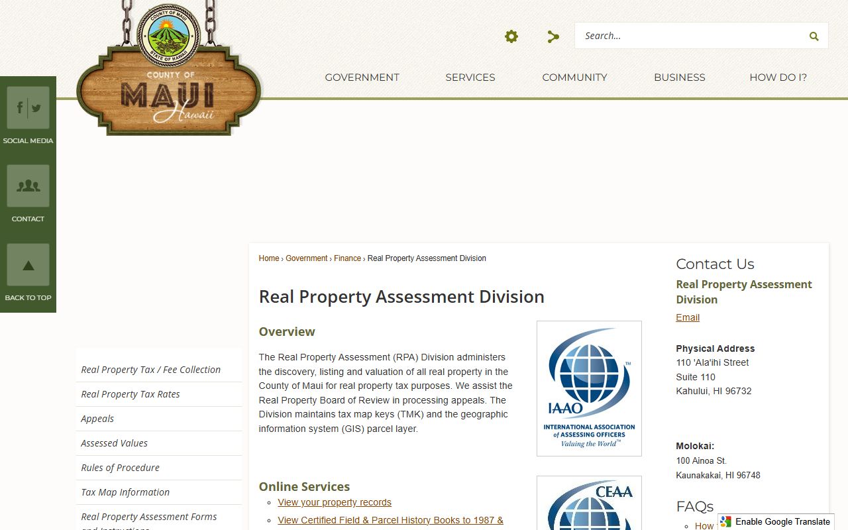Image resolution: width=848 pixels, height=530 pixels.
Task: Click the Email link under Contact Us
Action: click(688, 317)
